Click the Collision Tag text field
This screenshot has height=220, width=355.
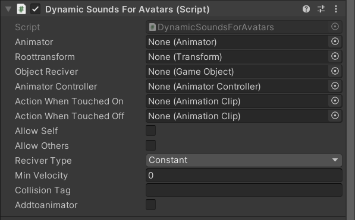click(x=244, y=190)
